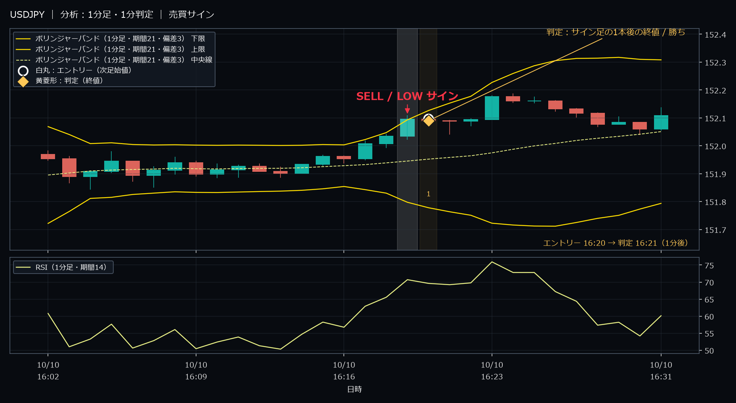The image size is (736, 403).
Task: Click the 152.0 price axis label
Action: coord(715,146)
